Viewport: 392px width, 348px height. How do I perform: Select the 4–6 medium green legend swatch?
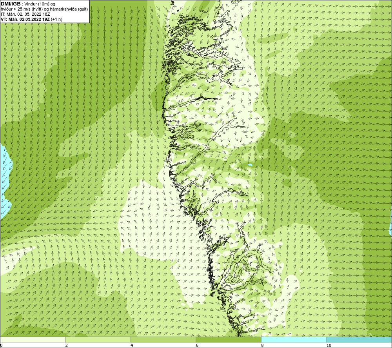[x=163, y=339]
